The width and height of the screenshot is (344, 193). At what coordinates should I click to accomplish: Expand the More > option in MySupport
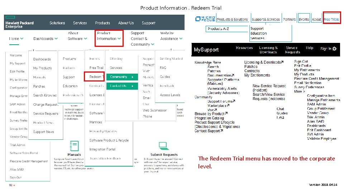point(300,91)
